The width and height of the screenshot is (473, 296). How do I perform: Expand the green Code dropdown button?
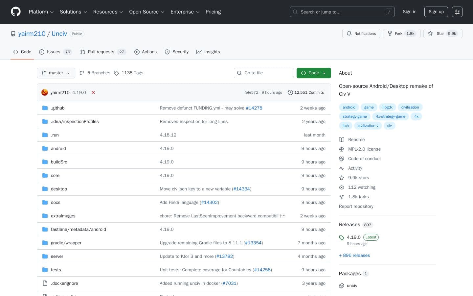click(313, 73)
